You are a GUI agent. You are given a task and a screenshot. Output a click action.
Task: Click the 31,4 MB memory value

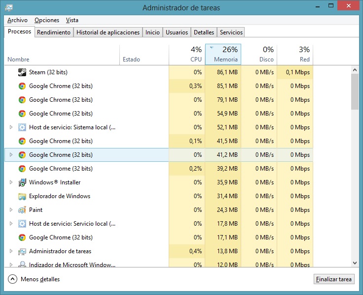click(227, 196)
